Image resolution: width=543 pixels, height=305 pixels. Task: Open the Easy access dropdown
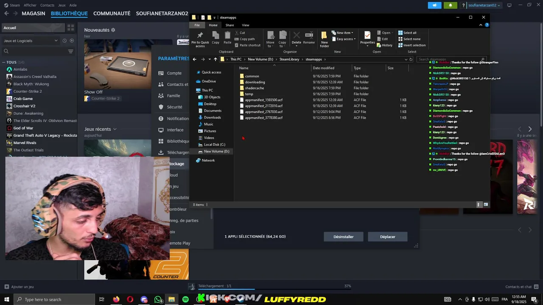(x=344, y=39)
